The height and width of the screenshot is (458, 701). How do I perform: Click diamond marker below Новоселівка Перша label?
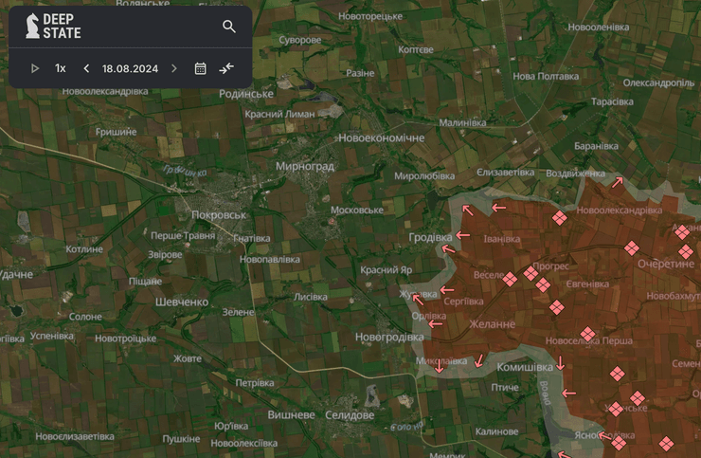[x=617, y=374]
